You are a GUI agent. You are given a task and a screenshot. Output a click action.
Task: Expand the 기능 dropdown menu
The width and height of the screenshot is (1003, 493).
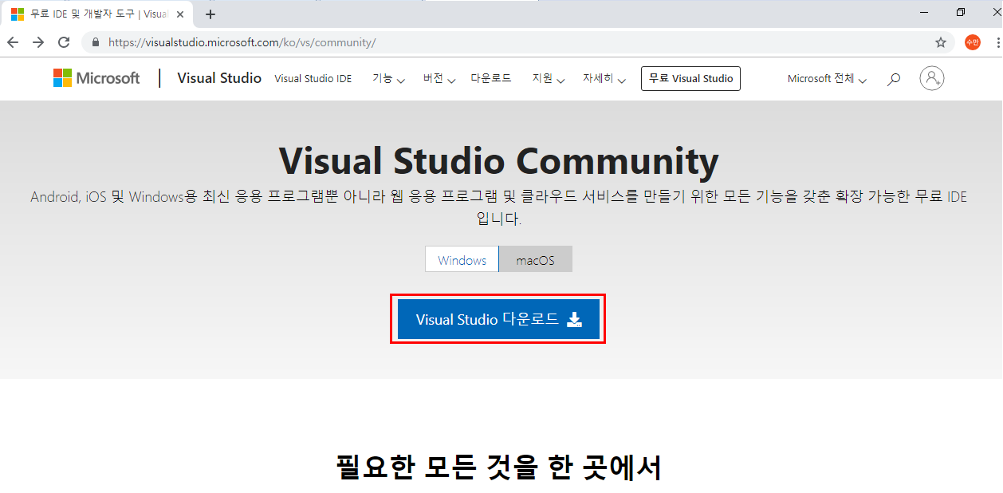click(388, 79)
